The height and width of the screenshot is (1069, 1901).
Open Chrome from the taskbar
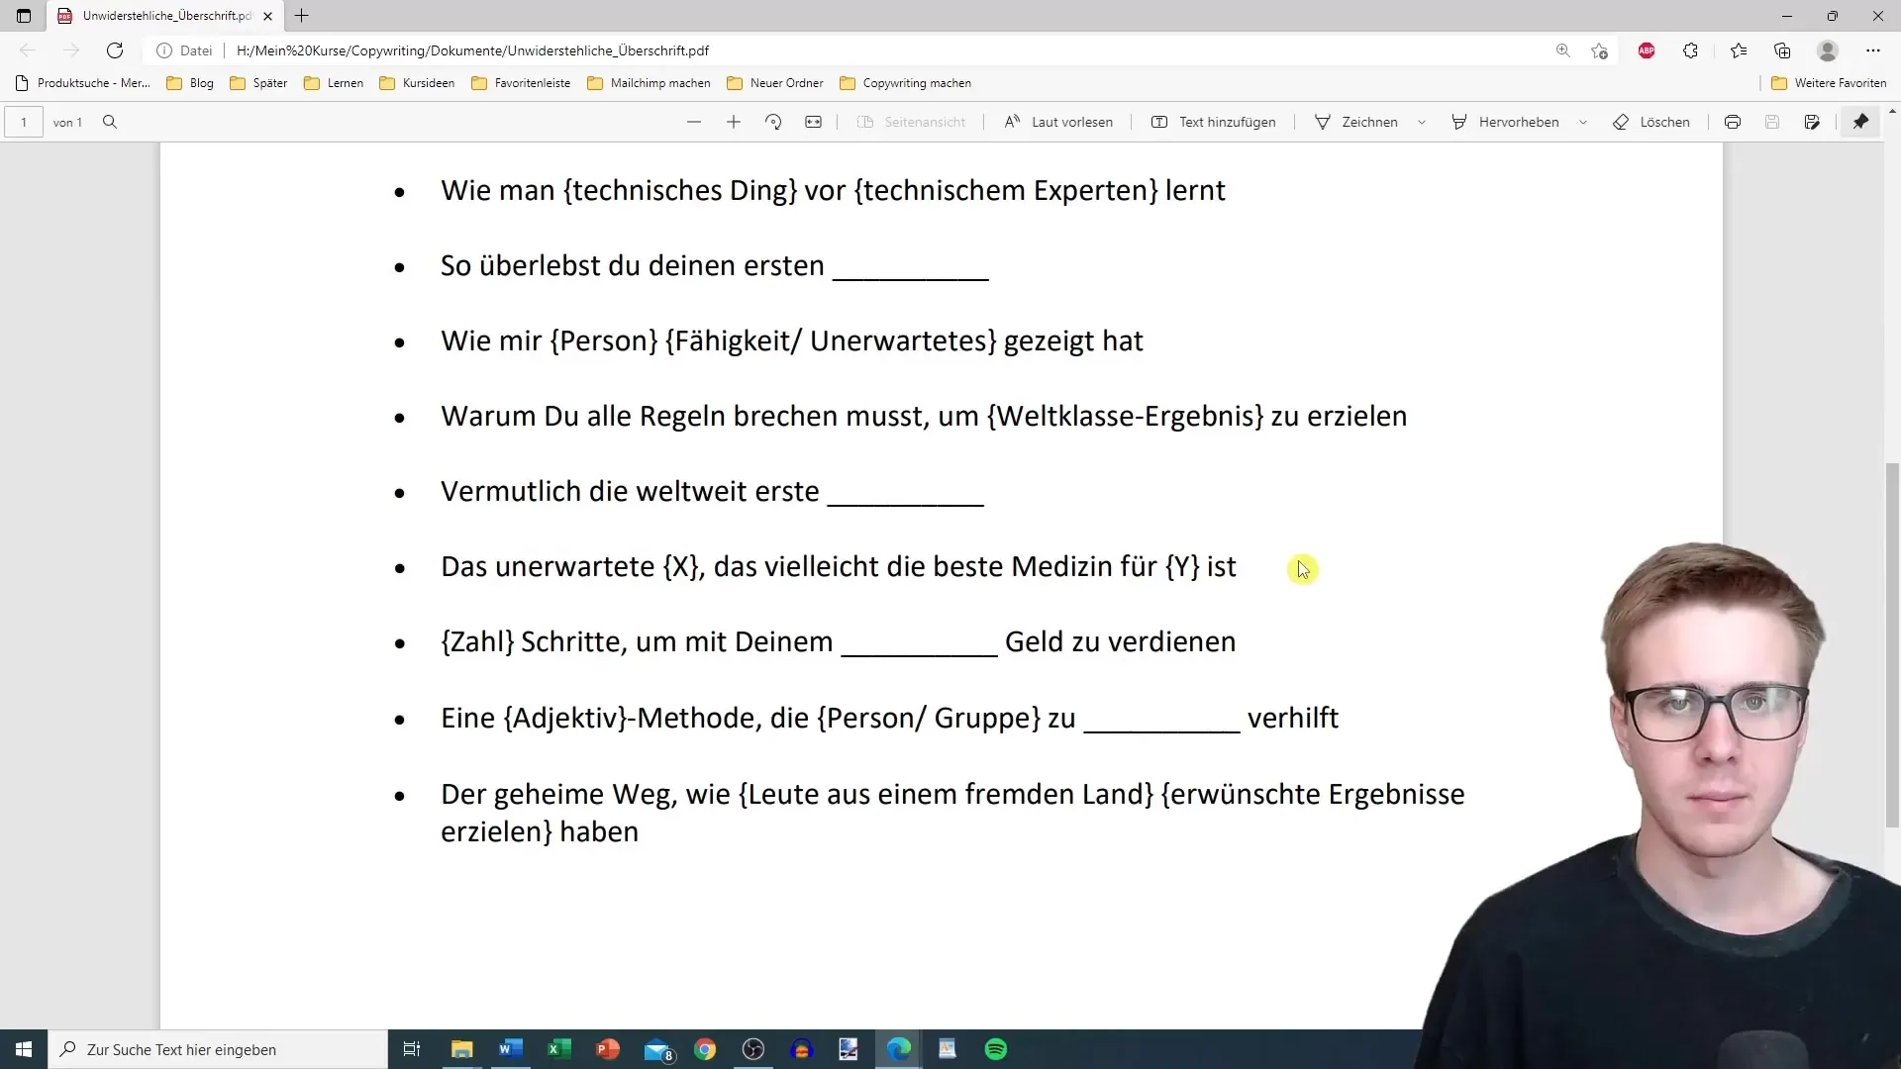[705, 1049]
